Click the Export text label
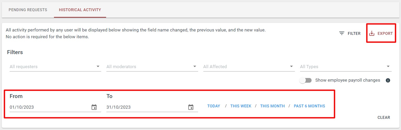Viewport: 401px width, 130px height. 385,34
